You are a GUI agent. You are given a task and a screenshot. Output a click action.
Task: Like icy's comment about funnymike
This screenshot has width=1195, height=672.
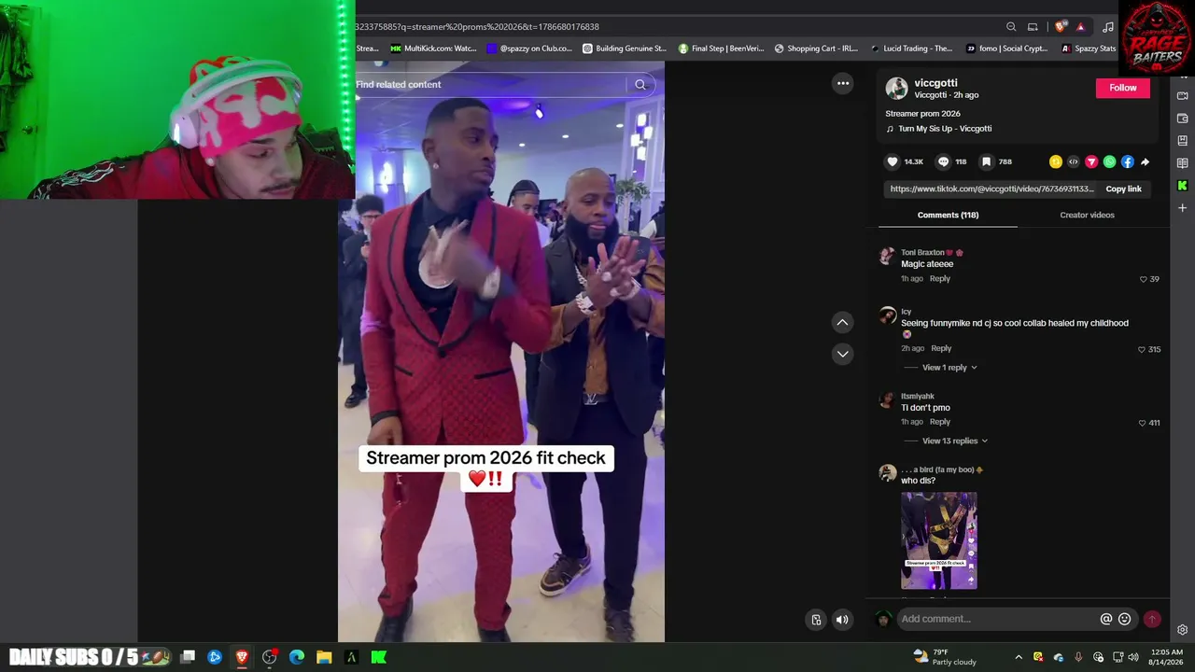pyautogui.click(x=1142, y=349)
